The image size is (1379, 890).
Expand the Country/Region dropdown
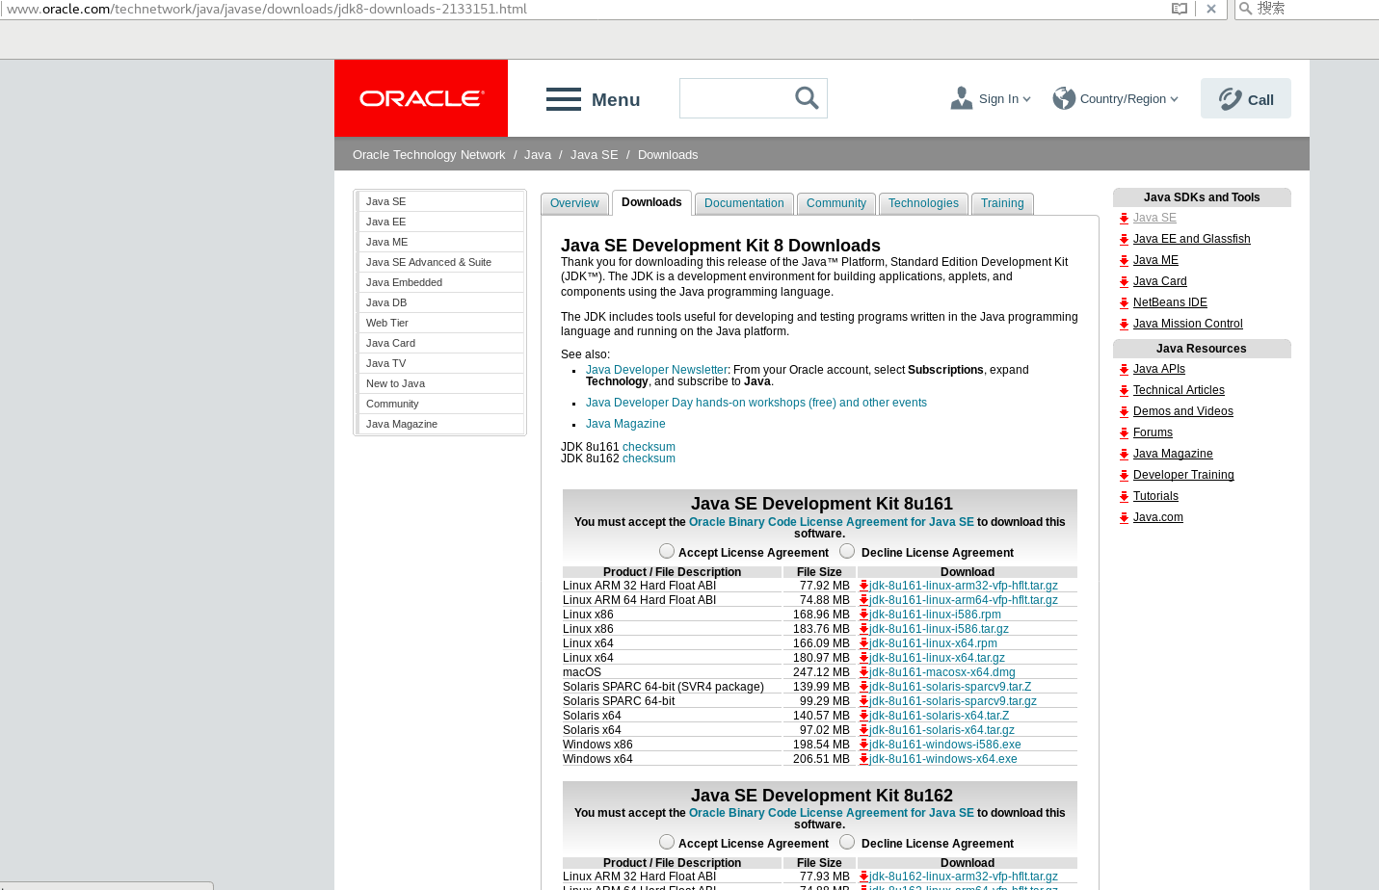tap(1174, 99)
